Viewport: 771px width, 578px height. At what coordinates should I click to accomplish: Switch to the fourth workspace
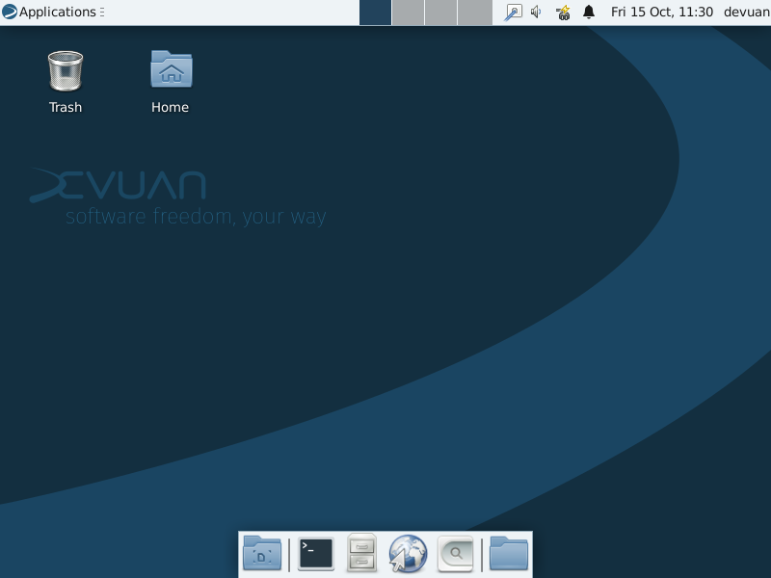click(474, 13)
